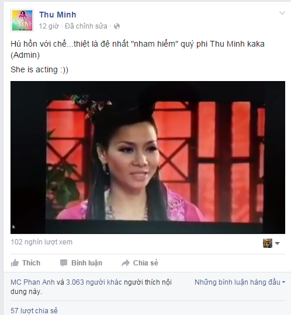The image size is (291, 315).
Task: Click the '12 giờ' timestamp link
Action: [49, 26]
